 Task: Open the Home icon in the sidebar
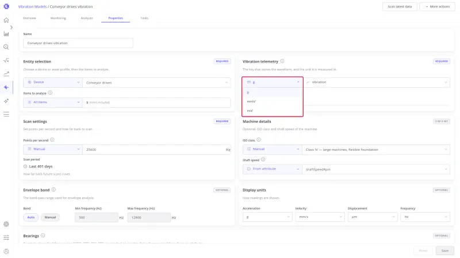6,20
